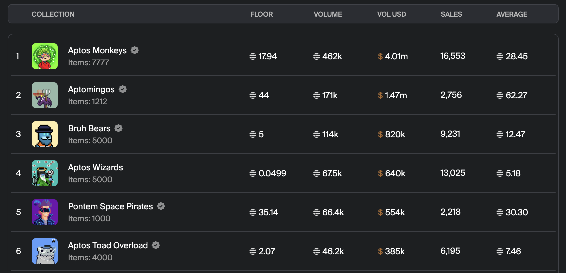Click Aptos coin icon beside floor 2.07
The height and width of the screenshot is (273, 566).
point(253,251)
